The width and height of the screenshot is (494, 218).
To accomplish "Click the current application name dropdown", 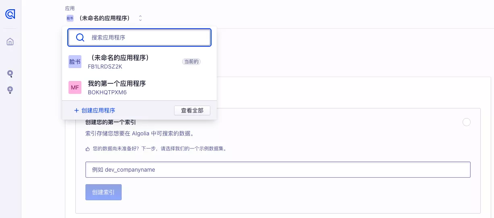I will pos(104,18).
